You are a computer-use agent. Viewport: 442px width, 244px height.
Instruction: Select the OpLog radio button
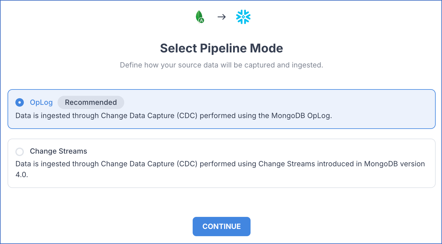pyautogui.click(x=20, y=102)
